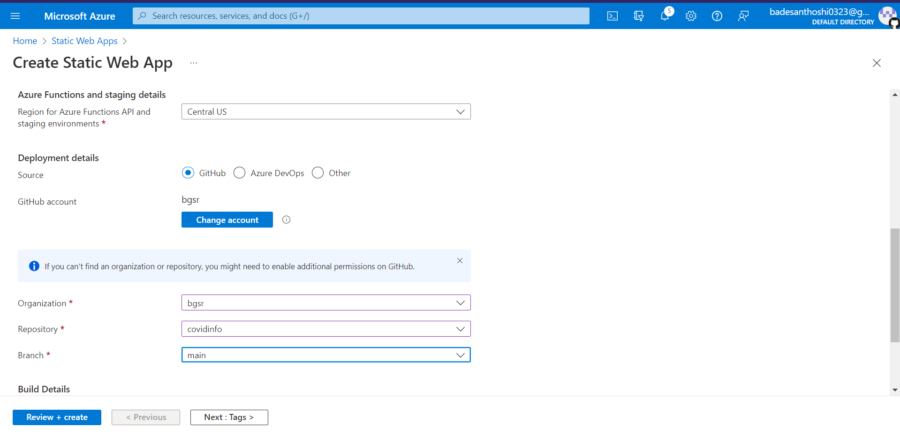
Task: Select Azure DevOps as deployment source
Action: (x=240, y=173)
